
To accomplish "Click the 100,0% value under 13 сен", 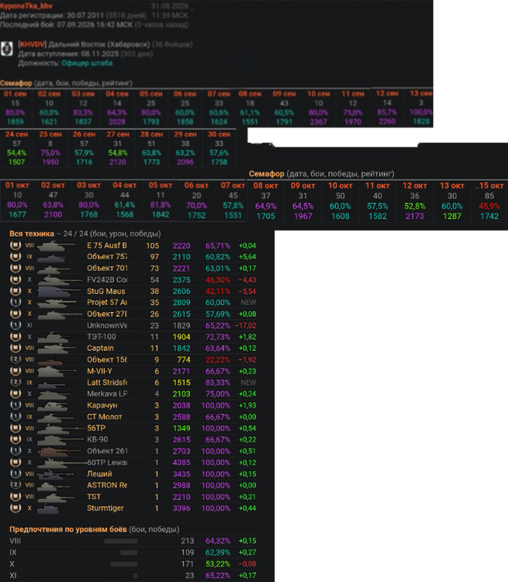I will tap(421, 112).
